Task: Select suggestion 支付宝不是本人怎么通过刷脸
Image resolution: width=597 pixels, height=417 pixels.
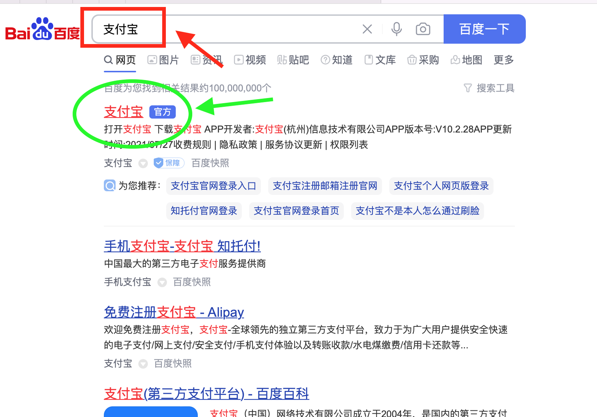Action: tap(418, 211)
